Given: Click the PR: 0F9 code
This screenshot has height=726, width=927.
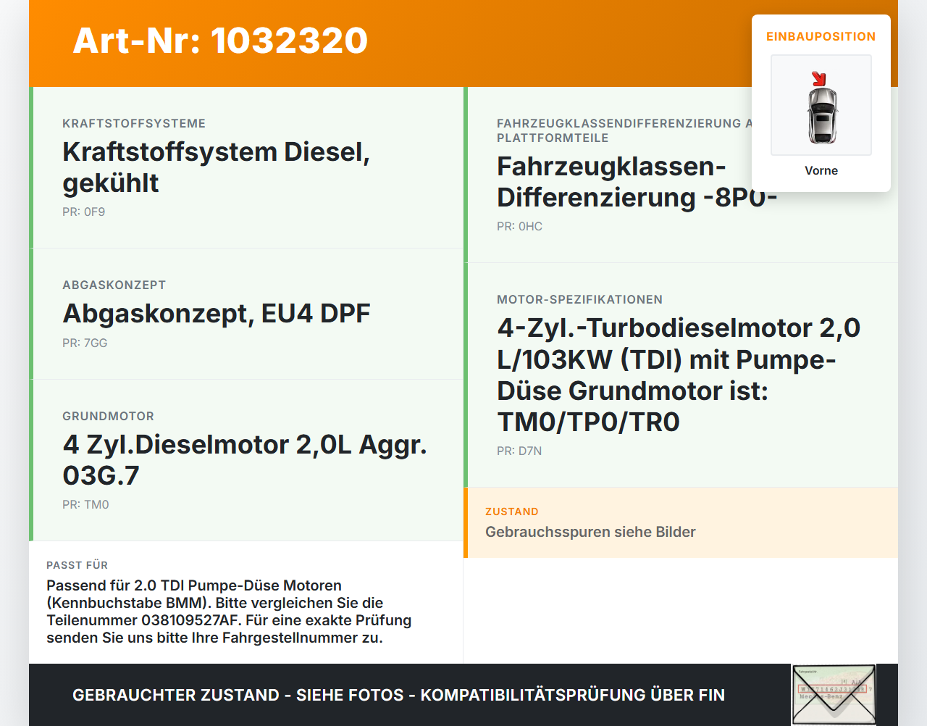Looking at the screenshot, I should [x=83, y=212].
